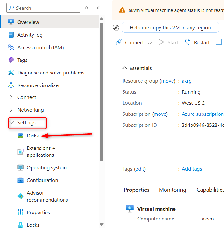The image size is (224, 228).
Task: Click the Resource visualizer icon
Action: click(11, 85)
